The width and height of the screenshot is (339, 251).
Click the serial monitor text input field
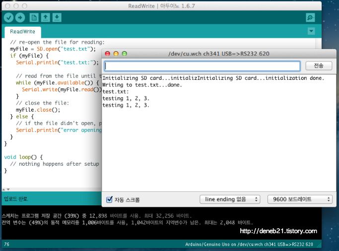pyautogui.click(x=203, y=66)
